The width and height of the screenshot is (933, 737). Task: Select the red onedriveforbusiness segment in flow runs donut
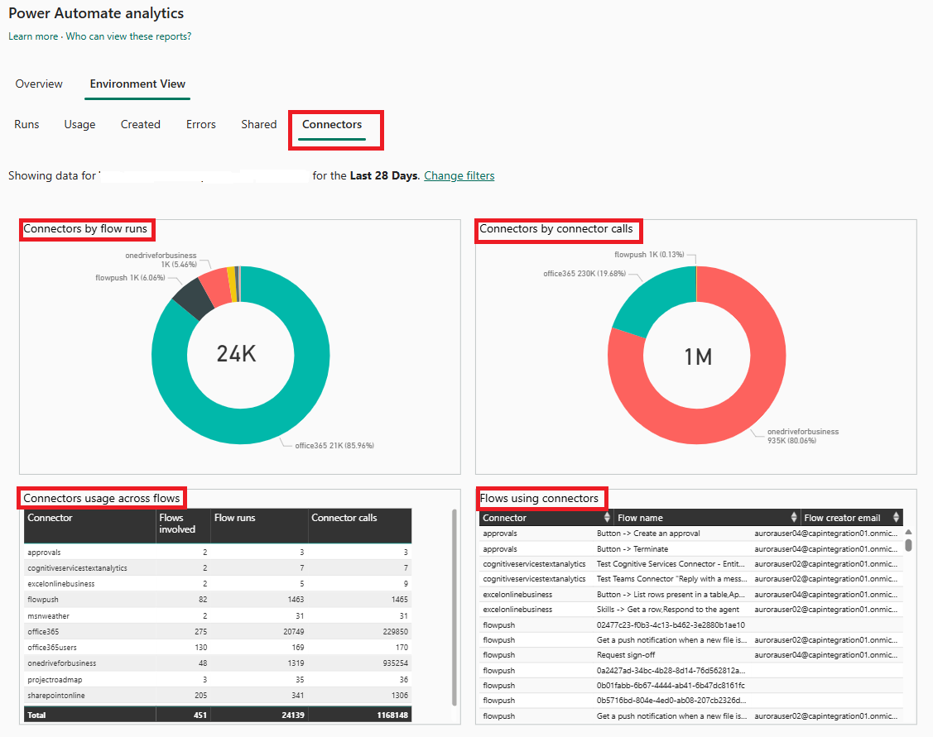coord(215,288)
